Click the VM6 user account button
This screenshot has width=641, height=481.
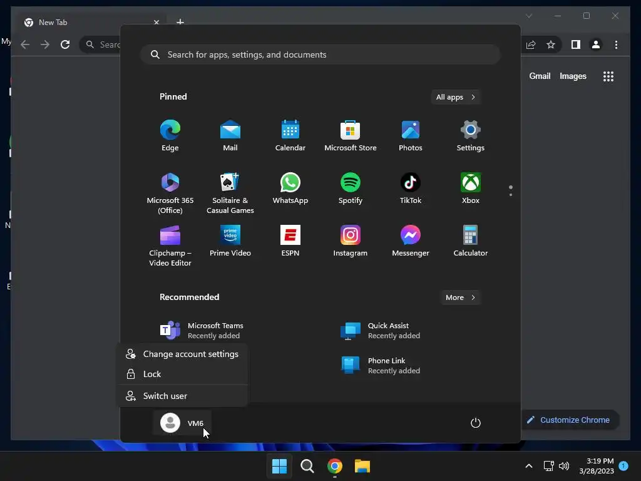pyautogui.click(x=182, y=423)
